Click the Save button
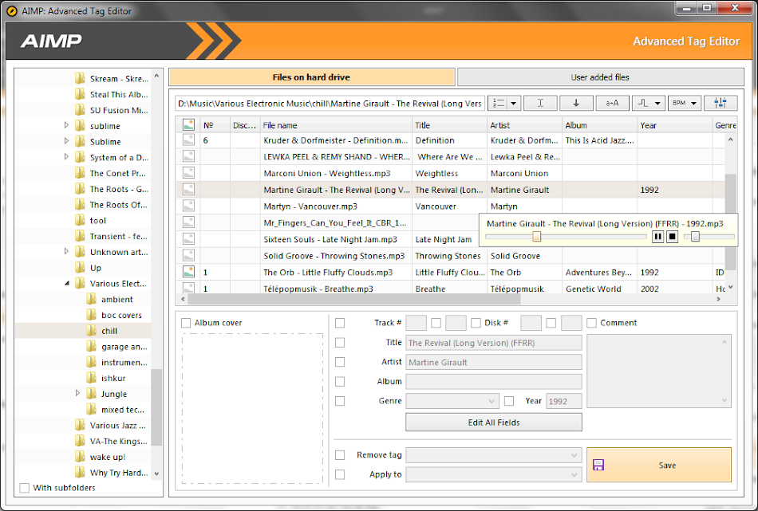 pyautogui.click(x=659, y=465)
